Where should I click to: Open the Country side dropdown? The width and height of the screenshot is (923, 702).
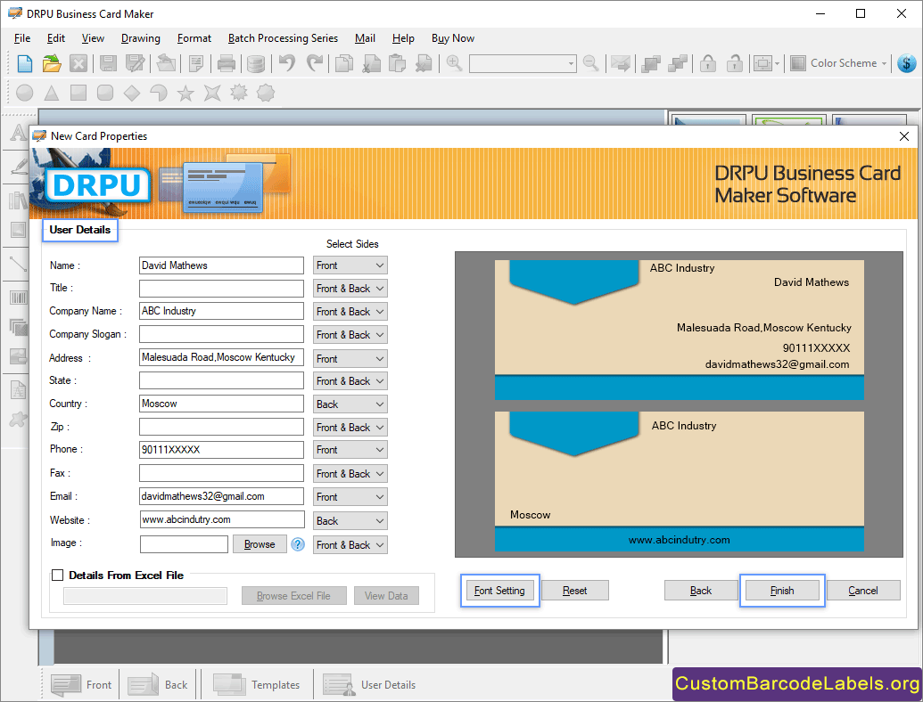(350, 404)
